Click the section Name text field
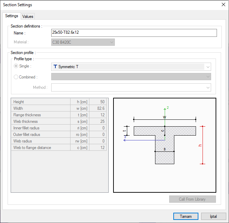This screenshot has width=229, height=223. coord(134,33)
